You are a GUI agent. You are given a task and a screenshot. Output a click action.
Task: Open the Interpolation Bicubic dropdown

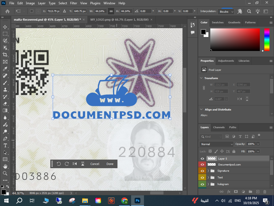tap(226, 12)
